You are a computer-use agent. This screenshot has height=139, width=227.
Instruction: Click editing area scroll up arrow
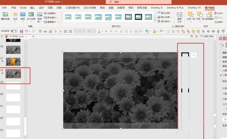pyautogui.click(x=215, y=40)
